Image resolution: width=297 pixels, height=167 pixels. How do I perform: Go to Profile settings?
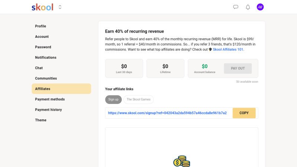click(x=40, y=26)
